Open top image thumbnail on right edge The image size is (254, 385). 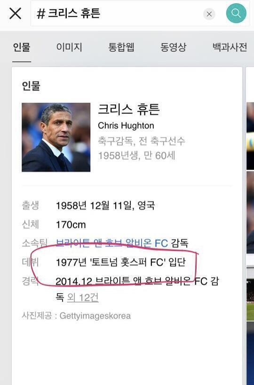250,136
